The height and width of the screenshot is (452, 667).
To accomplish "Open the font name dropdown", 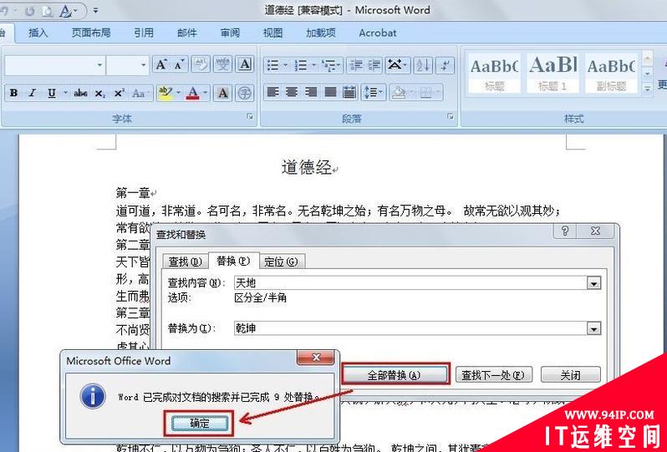I will [99, 65].
